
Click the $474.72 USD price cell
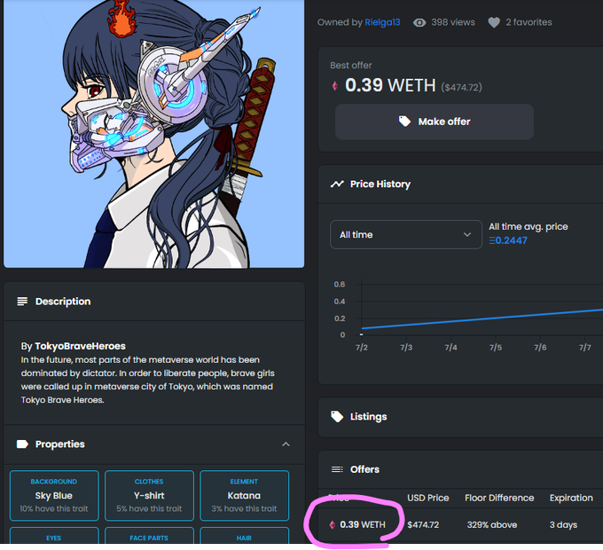click(x=423, y=524)
